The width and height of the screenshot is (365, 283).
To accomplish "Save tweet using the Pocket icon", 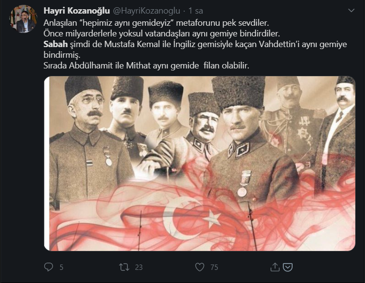I will click(288, 267).
